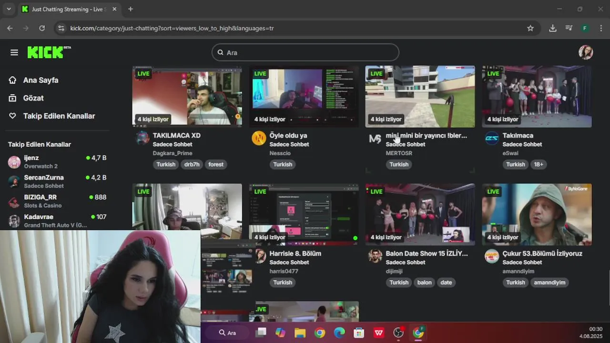Open Chrome downloads icon
610x343 pixels.
coord(553,28)
